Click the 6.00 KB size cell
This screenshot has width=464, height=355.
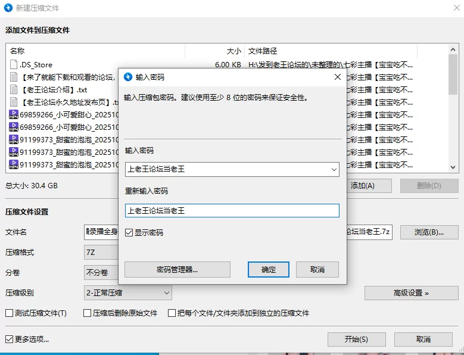(x=228, y=64)
